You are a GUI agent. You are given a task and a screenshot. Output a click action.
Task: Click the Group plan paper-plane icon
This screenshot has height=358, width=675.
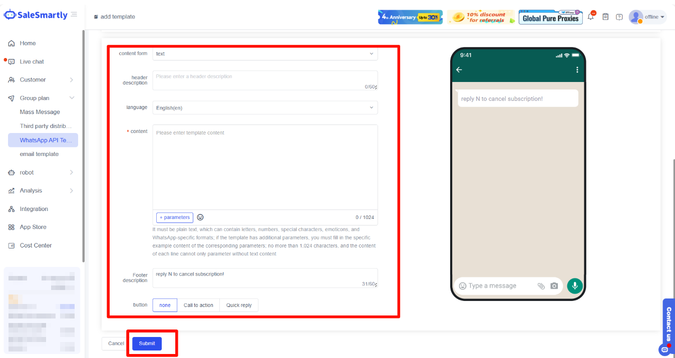click(x=12, y=98)
